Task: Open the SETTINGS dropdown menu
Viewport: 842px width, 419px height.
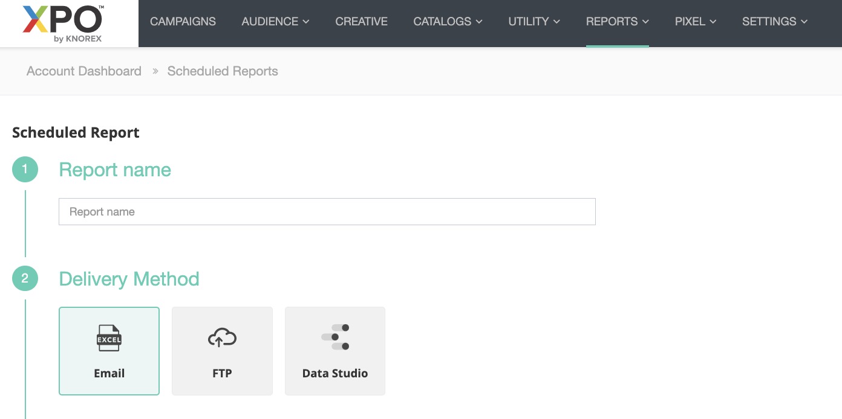Action: coord(774,22)
